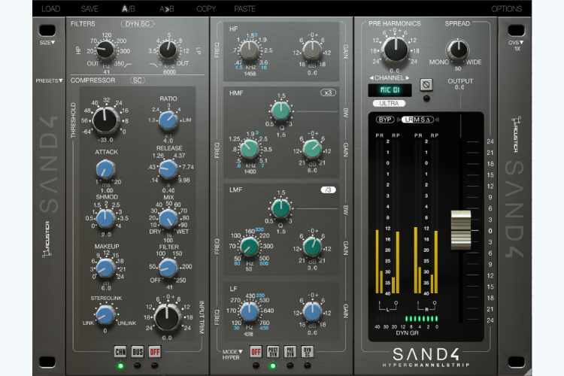The height and width of the screenshot is (376, 564).
Task: Click the RELEASE knob
Action: pyautogui.click(x=168, y=168)
